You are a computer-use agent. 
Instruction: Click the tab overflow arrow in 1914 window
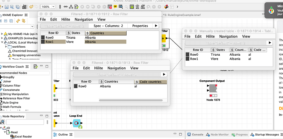270,43
